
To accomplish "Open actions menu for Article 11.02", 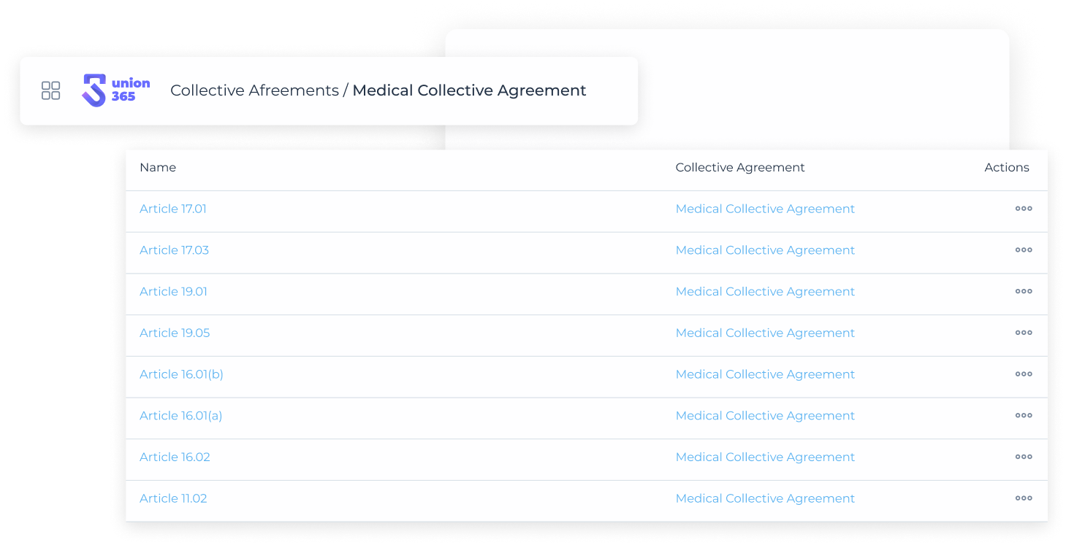I will (1024, 498).
